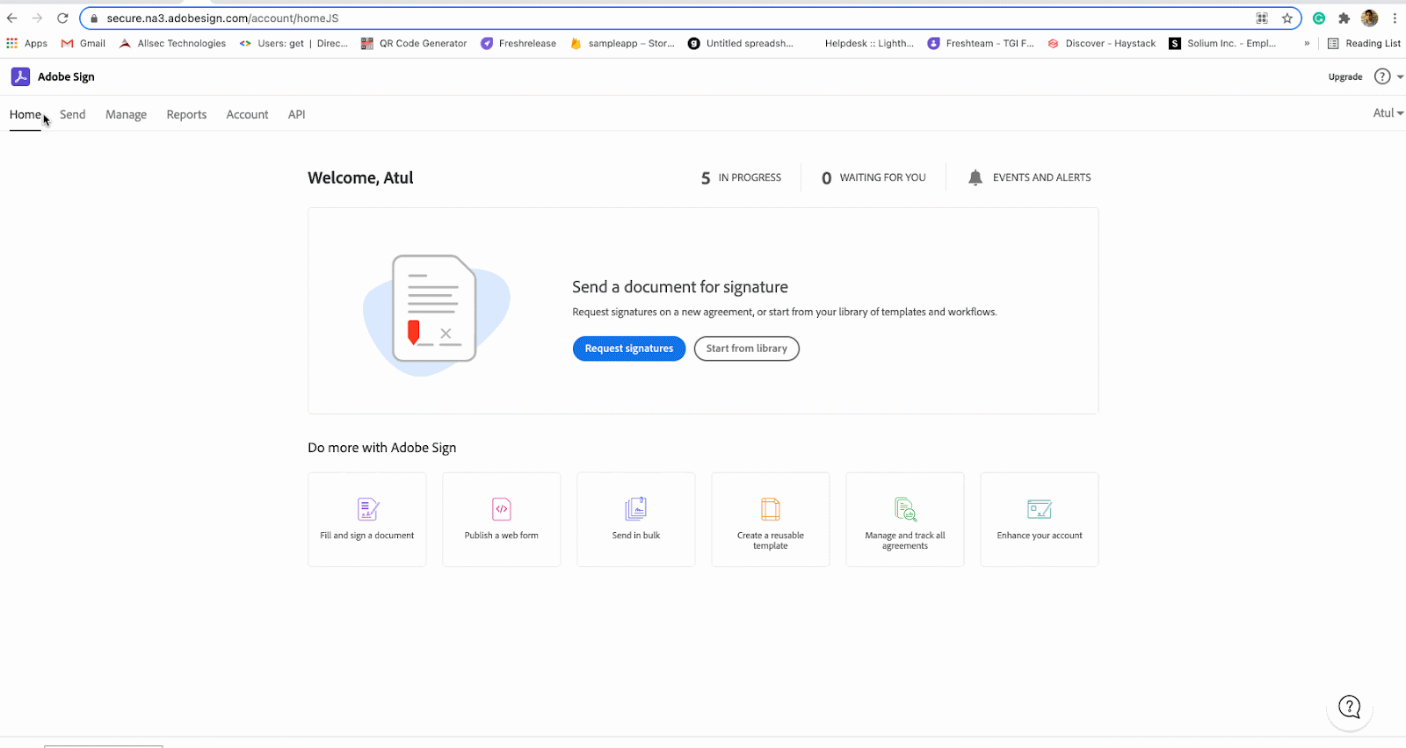Open the Grammarly extension icon
The image size is (1406, 748).
pyautogui.click(x=1319, y=18)
